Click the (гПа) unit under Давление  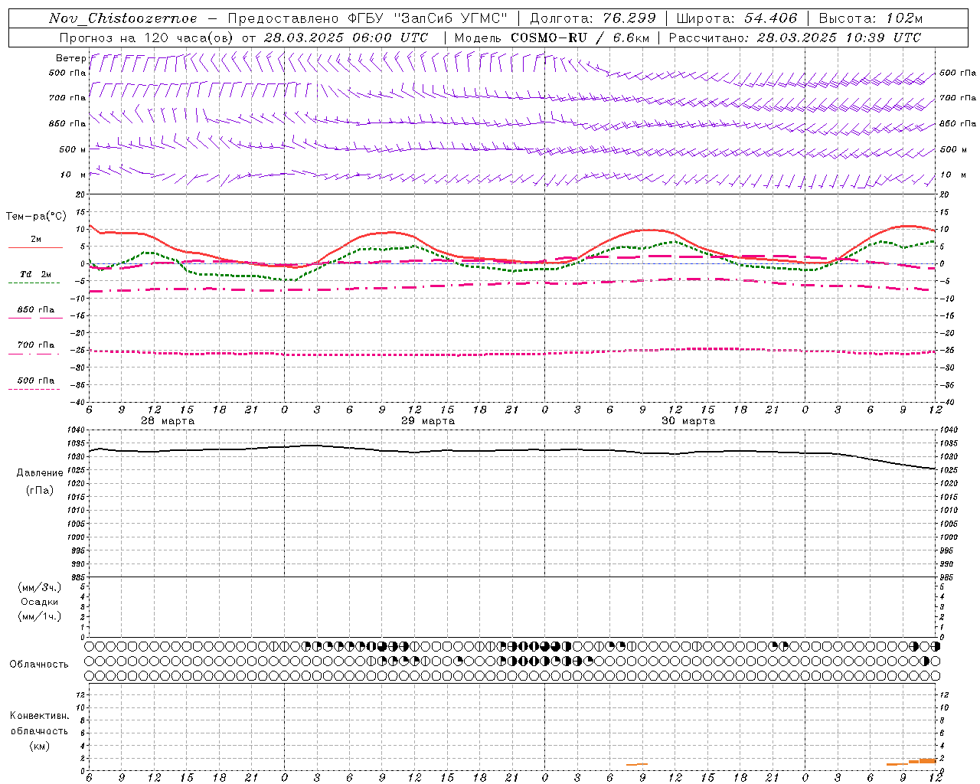pyautogui.click(x=40, y=490)
